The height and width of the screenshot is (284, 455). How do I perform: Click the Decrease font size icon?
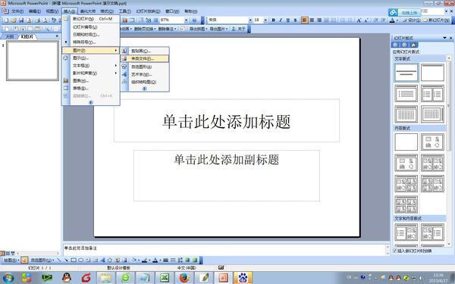tap(366, 20)
